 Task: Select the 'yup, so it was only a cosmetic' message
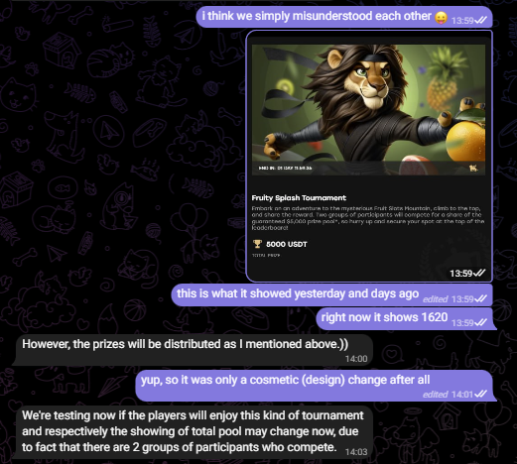(315, 386)
